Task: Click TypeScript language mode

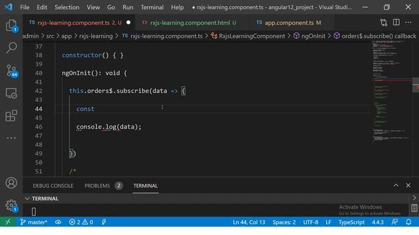Action: tap(352, 222)
